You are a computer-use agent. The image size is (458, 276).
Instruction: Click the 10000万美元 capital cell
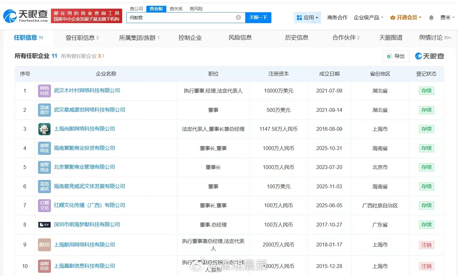(x=278, y=91)
